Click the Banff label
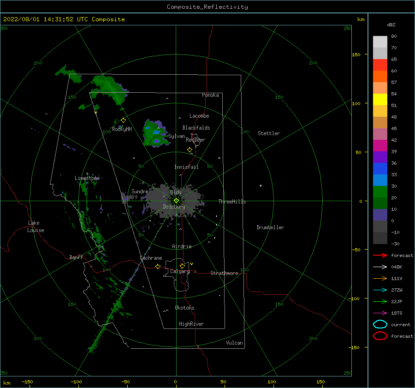The height and width of the screenshot is (388, 415). click(x=76, y=257)
